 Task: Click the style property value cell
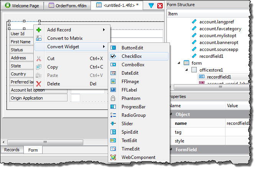[238, 141]
